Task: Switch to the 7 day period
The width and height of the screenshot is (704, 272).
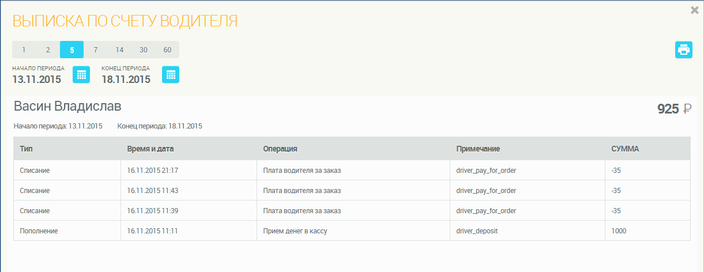Action: point(96,50)
